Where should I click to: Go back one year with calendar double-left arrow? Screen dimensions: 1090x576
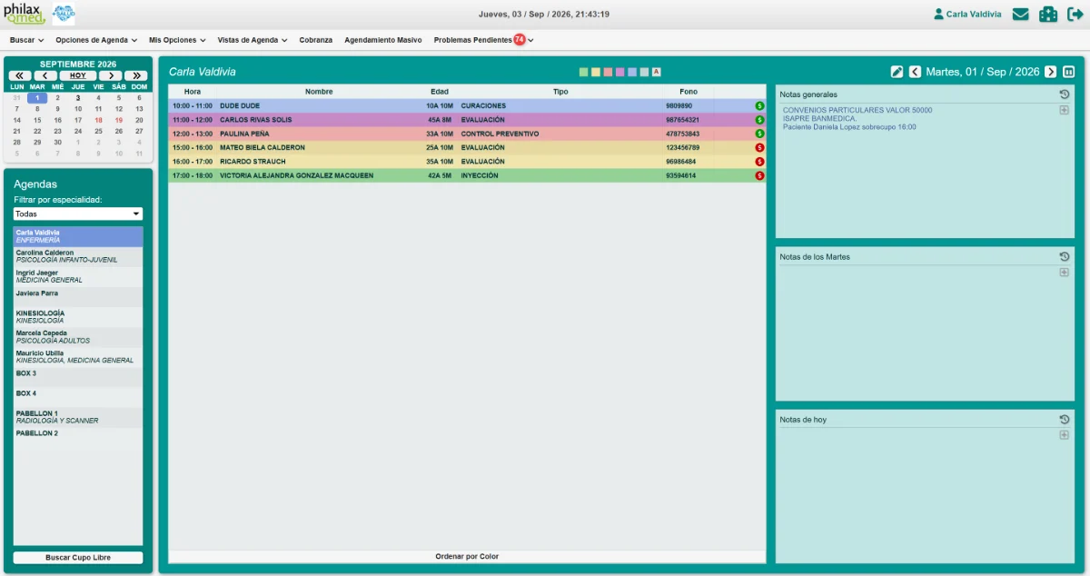click(20, 75)
